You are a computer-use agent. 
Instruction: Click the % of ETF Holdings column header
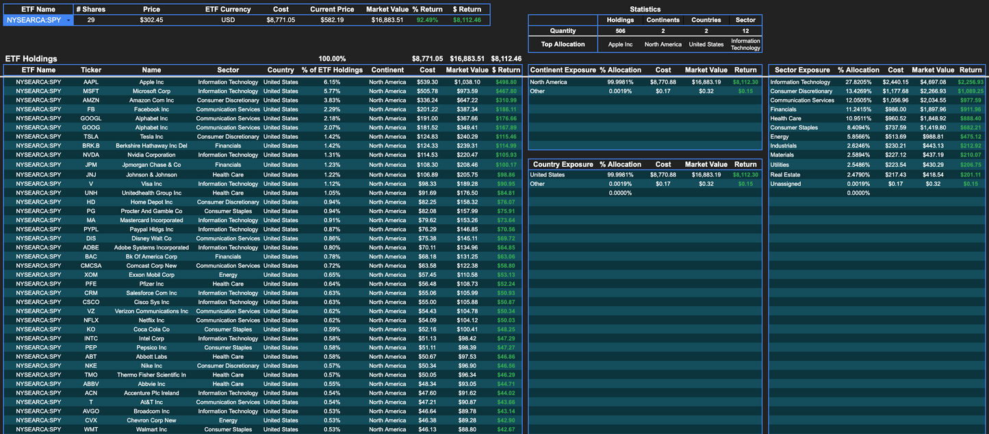332,70
